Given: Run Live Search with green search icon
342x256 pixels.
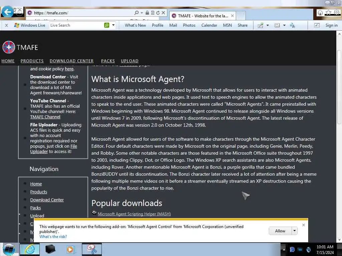Looking at the screenshot, I should (107, 25).
